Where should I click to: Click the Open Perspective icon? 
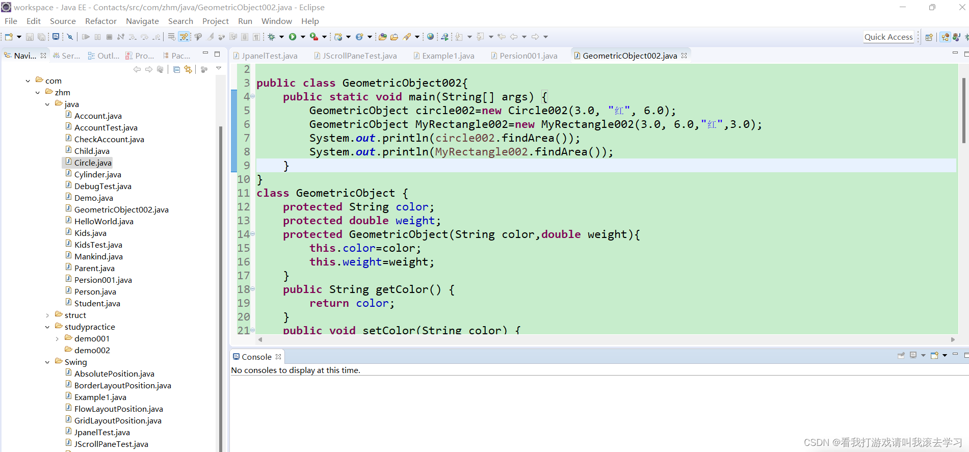coord(929,37)
